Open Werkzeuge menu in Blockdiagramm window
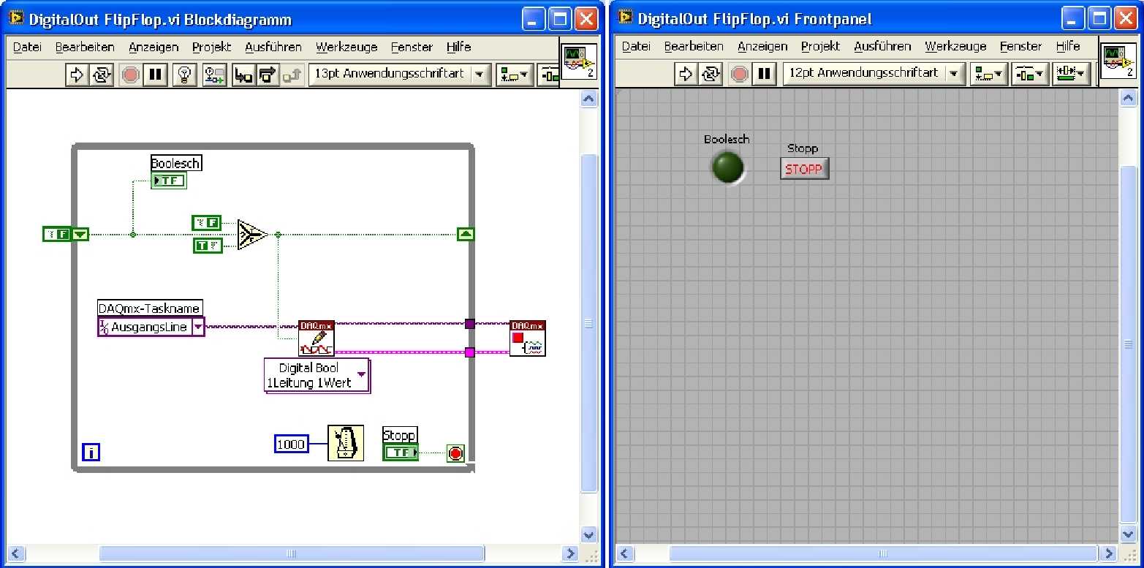 (x=346, y=47)
